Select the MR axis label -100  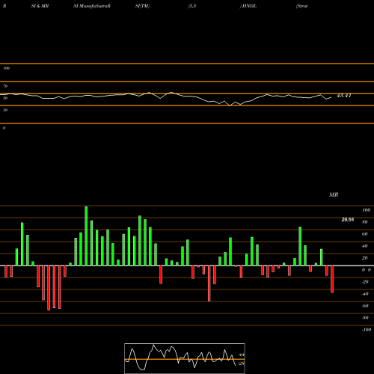coord(367,330)
